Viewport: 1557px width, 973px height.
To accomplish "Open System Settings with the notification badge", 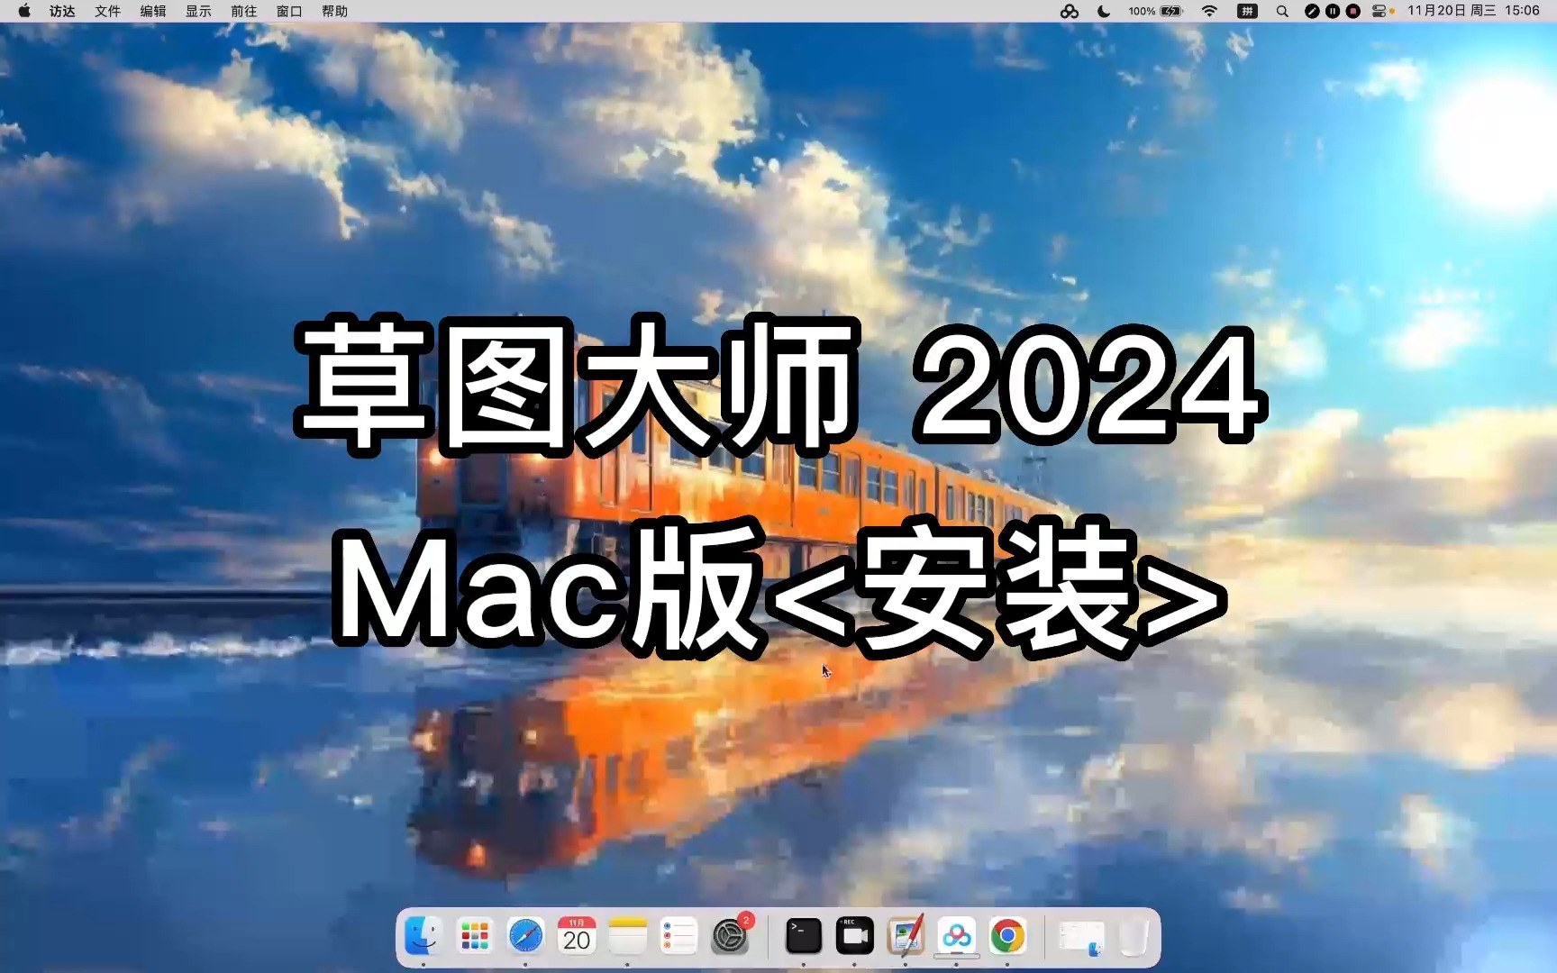I will point(732,937).
